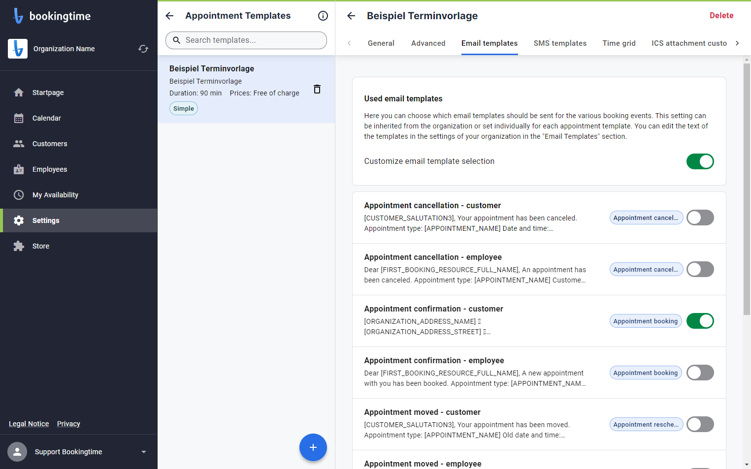The height and width of the screenshot is (469, 751).
Task: Show info about Appointment Templates
Action: tap(323, 16)
